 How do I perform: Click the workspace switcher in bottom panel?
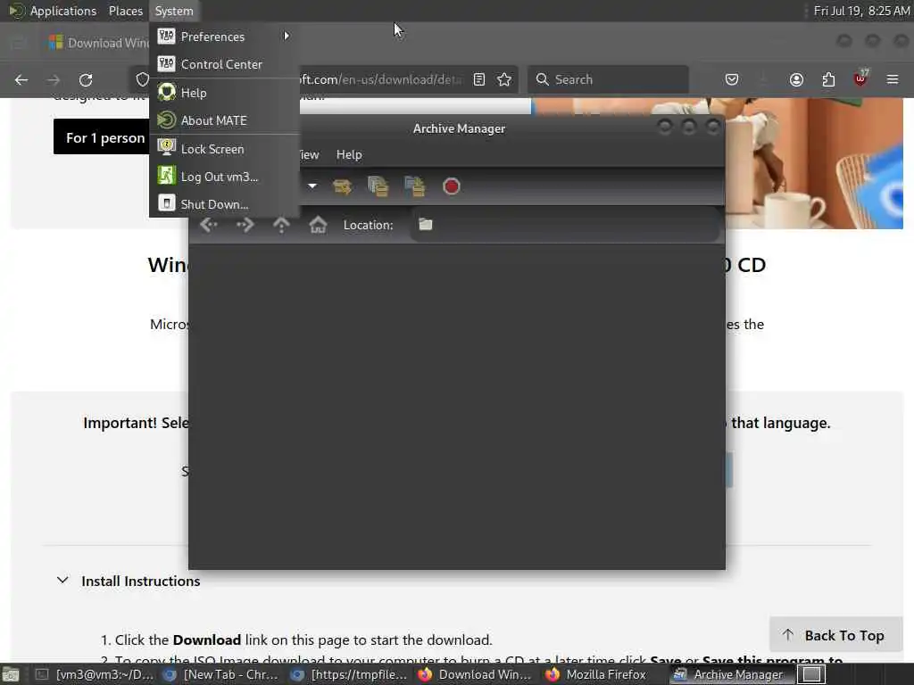[x=811, y=674]
